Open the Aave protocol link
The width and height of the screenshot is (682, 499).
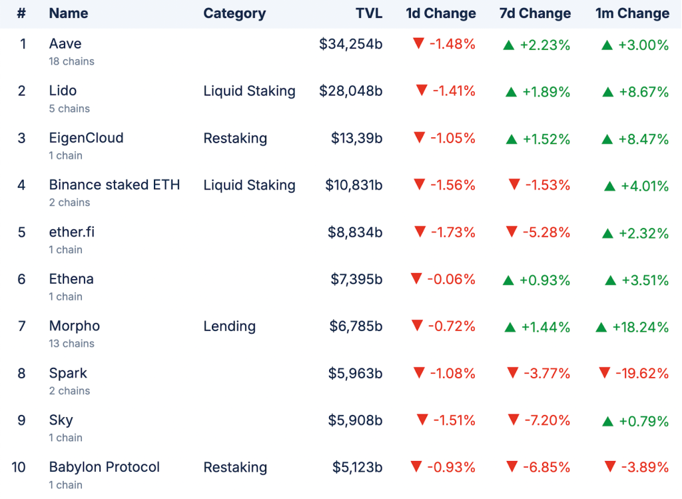(65, 44)
